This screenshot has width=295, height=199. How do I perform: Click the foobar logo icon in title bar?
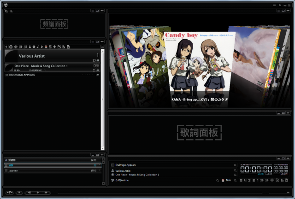tap(6, 5)
